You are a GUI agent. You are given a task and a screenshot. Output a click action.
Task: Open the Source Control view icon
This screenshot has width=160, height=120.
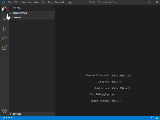pos(4,28)
